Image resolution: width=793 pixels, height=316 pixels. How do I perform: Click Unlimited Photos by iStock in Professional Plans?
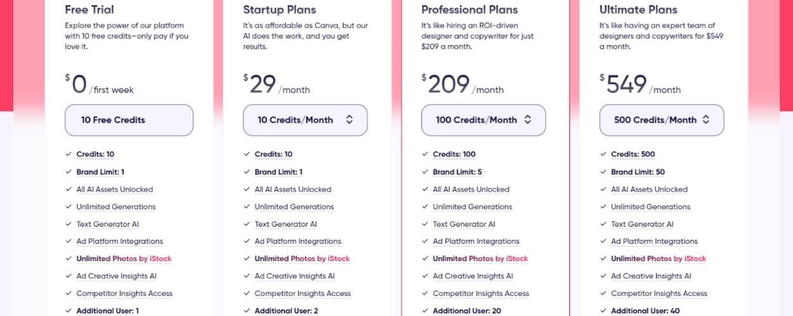click(x=480, y=258)
